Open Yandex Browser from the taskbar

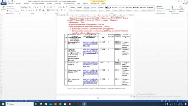click(65, 104)
